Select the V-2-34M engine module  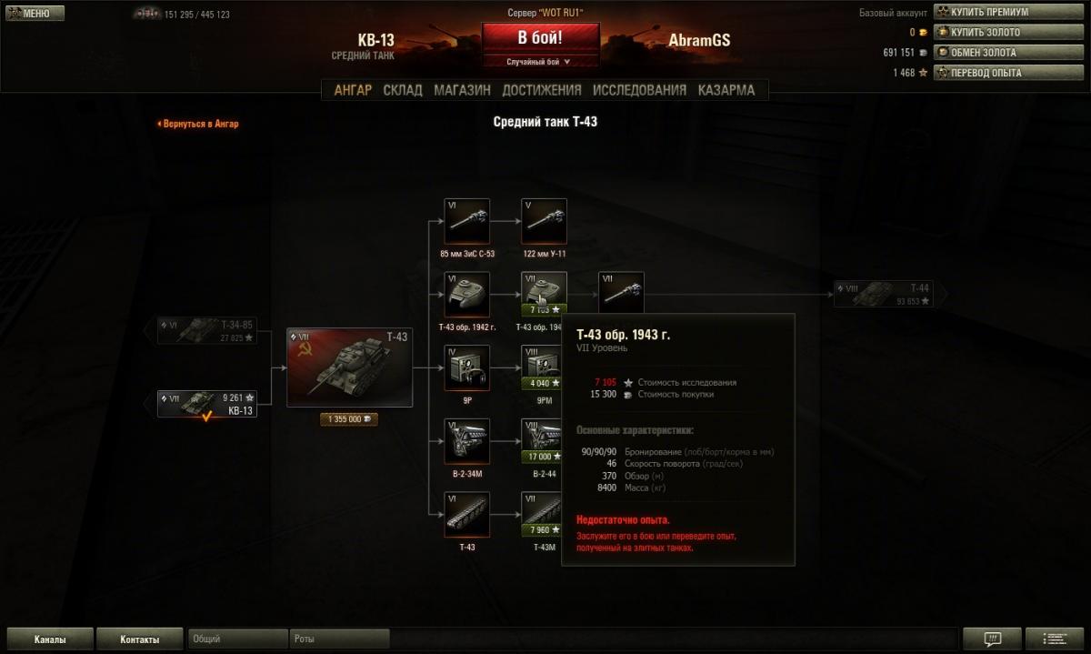pyautogui.click(x=467, y=441)
